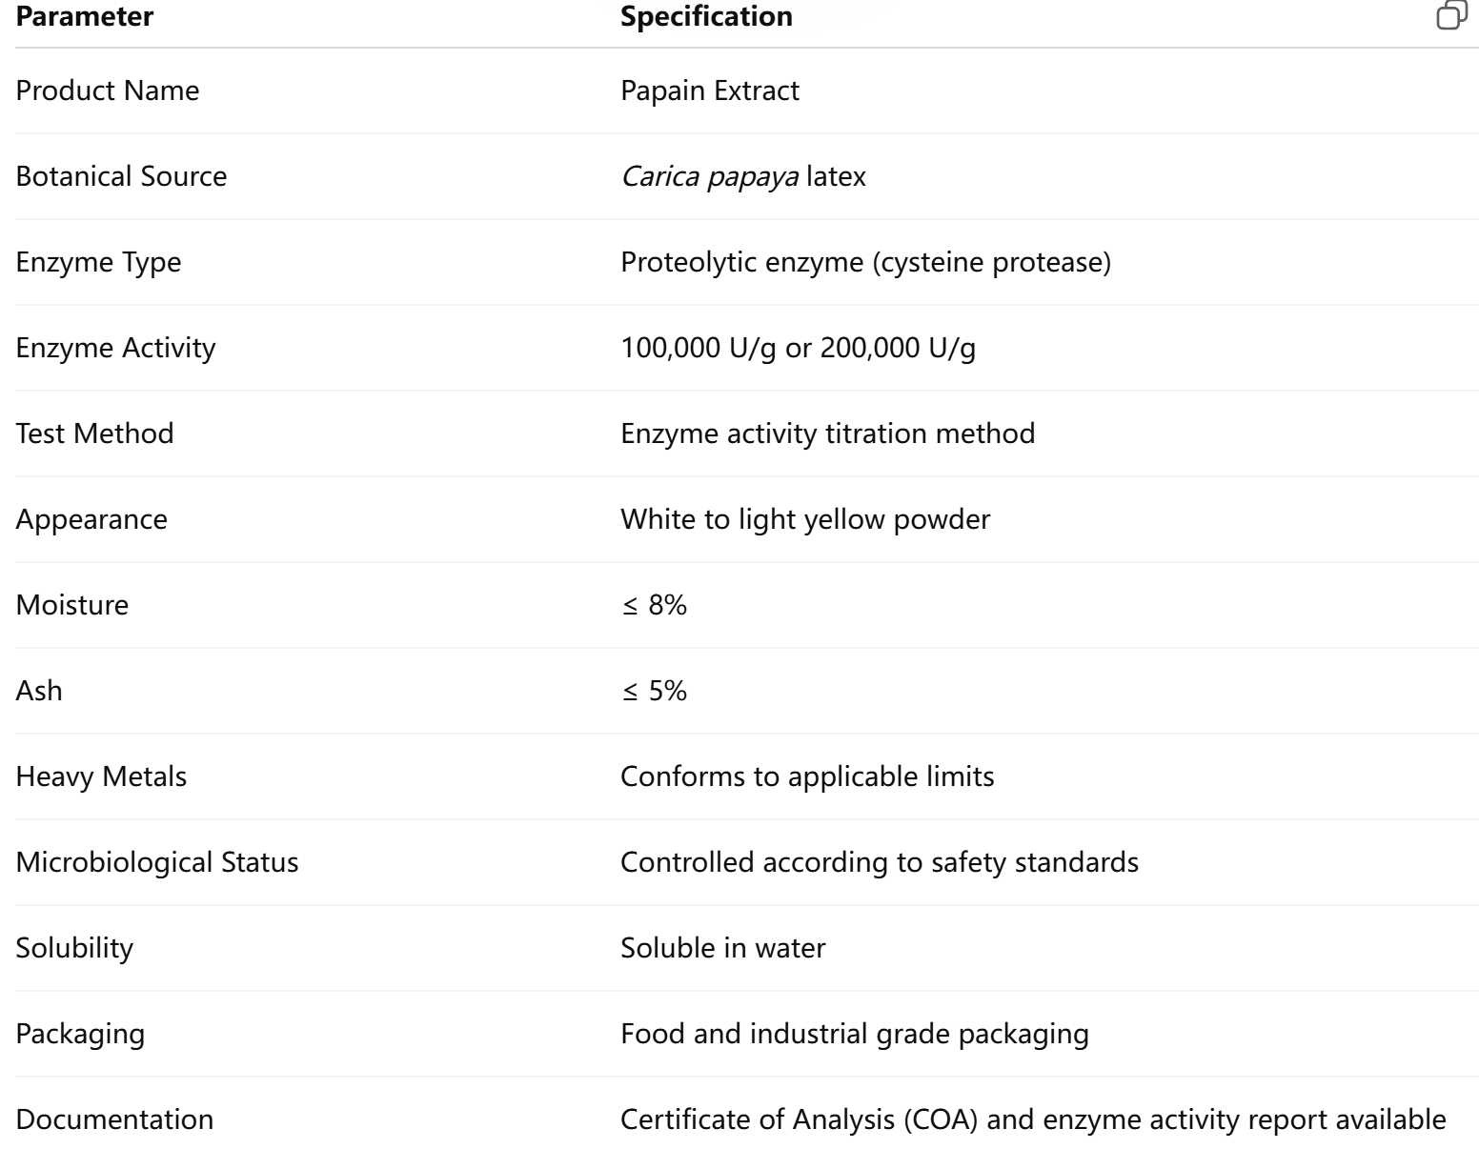Viewport: 1479px width, 1149px height.
Task: Select the ≤ 5% ash value
Action: (x=654, y=691)
